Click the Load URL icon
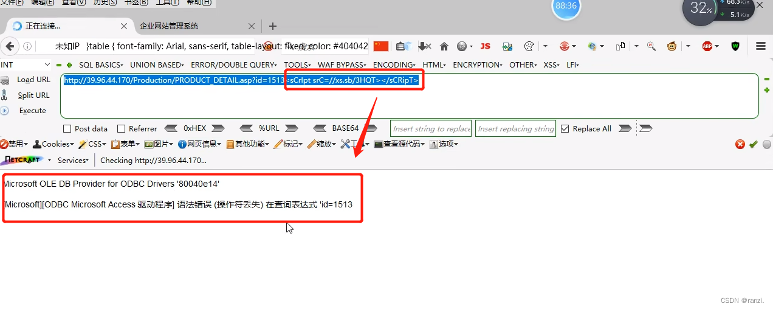 [x=5, y=80]
